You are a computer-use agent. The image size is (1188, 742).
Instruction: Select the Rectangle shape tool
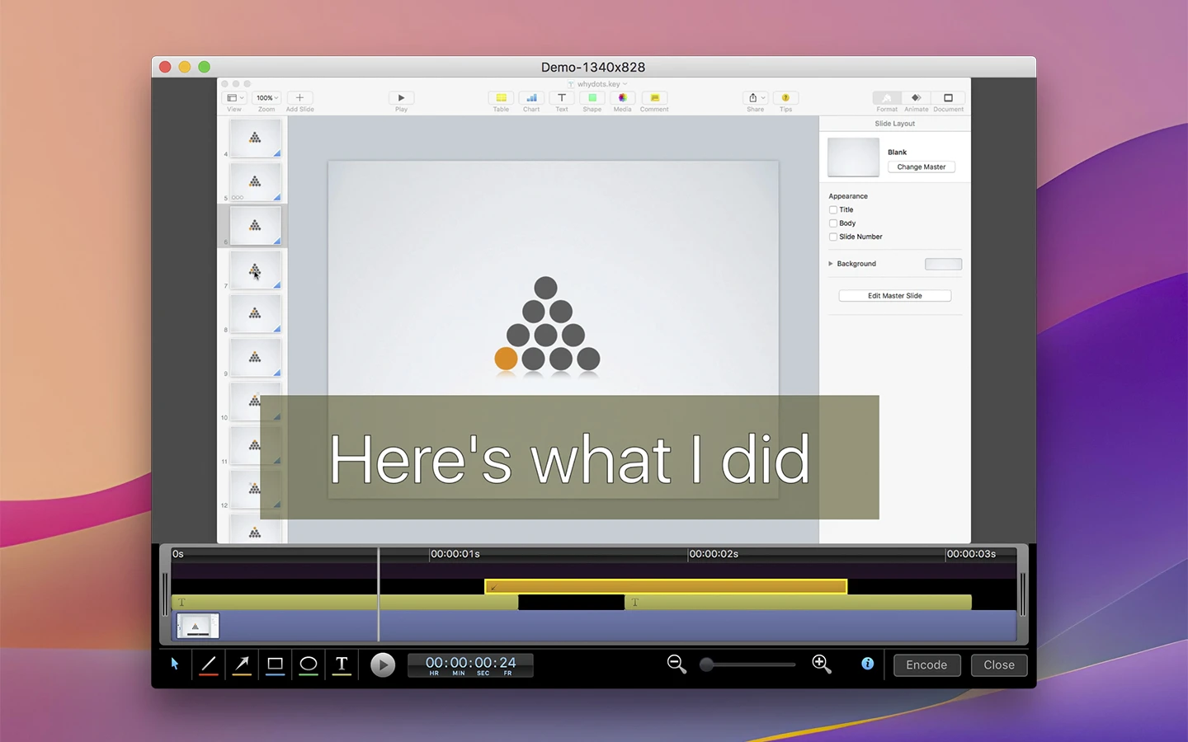tap(276, 664)
